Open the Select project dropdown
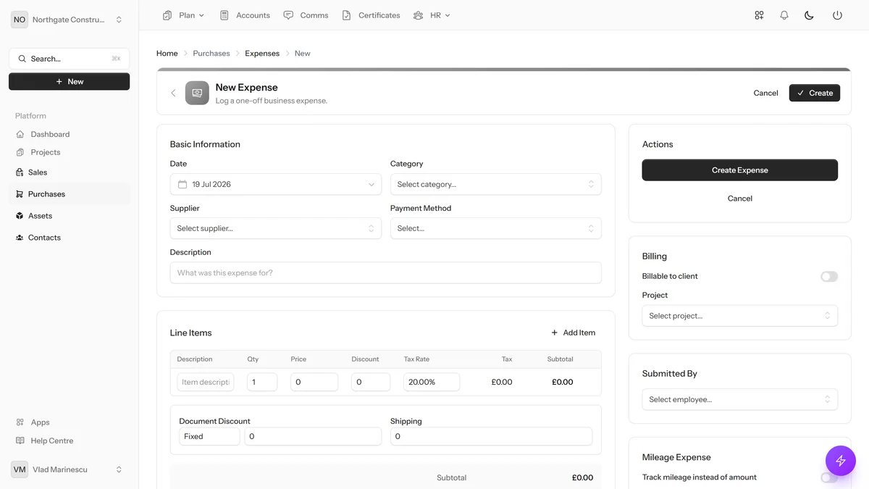 point(740,316)
